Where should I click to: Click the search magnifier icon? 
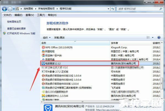[161, 9]
